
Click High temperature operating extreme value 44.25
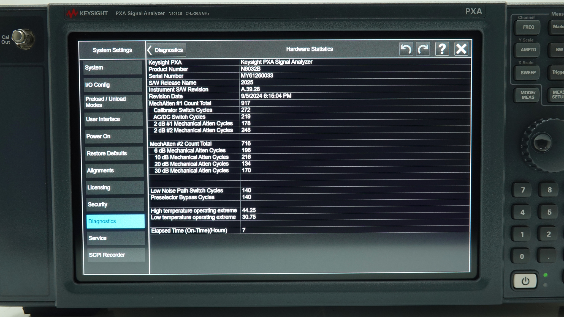click(x=249, y=210)
